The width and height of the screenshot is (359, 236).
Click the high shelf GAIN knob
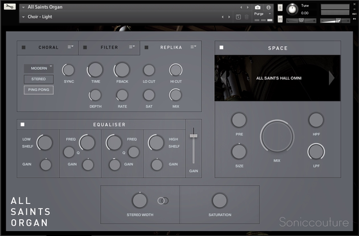[x=157, y=165]
